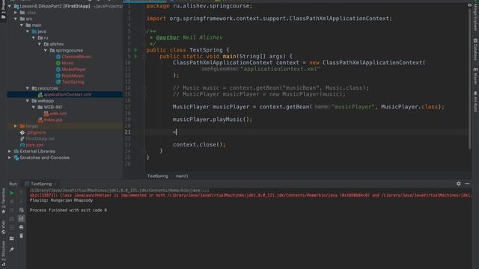Click run gutter arrow beside class TestSpring

coord(136,50)
